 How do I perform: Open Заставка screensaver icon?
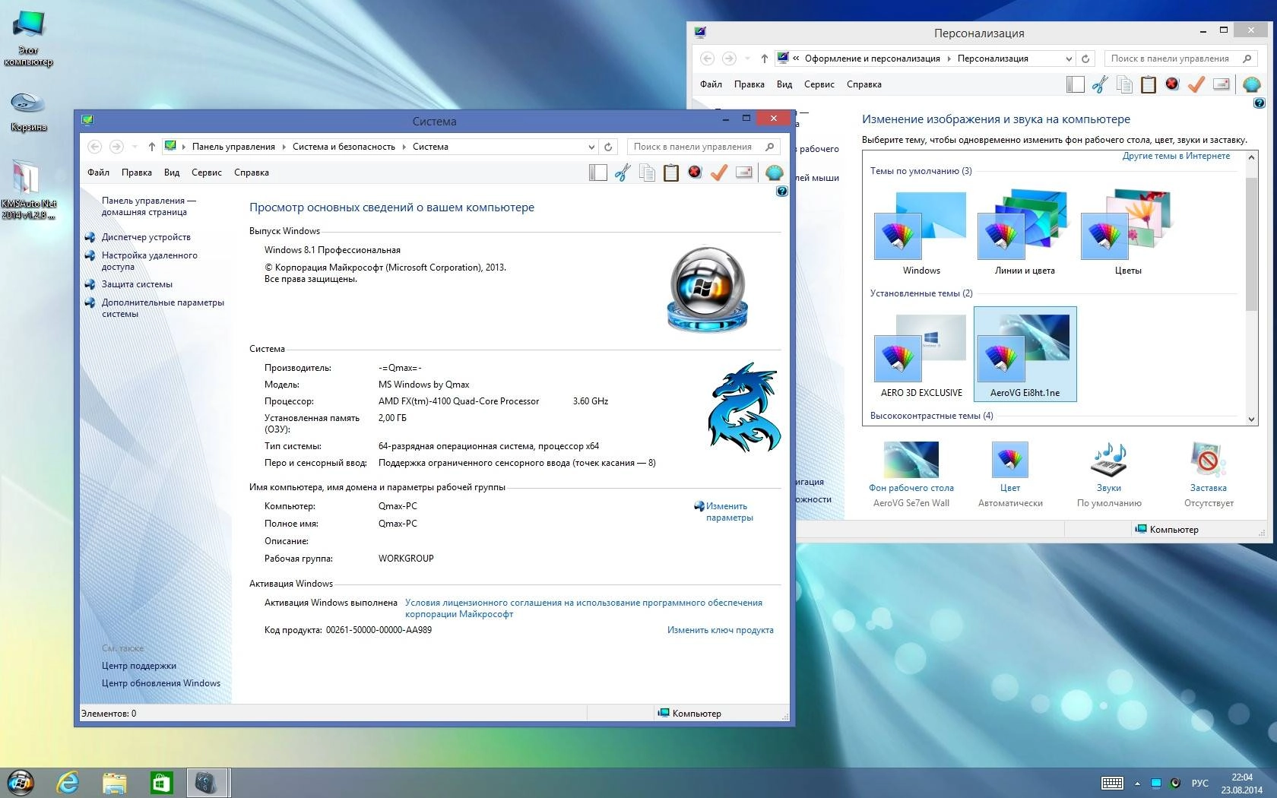pyautogui.click(x=1208, y=459)
